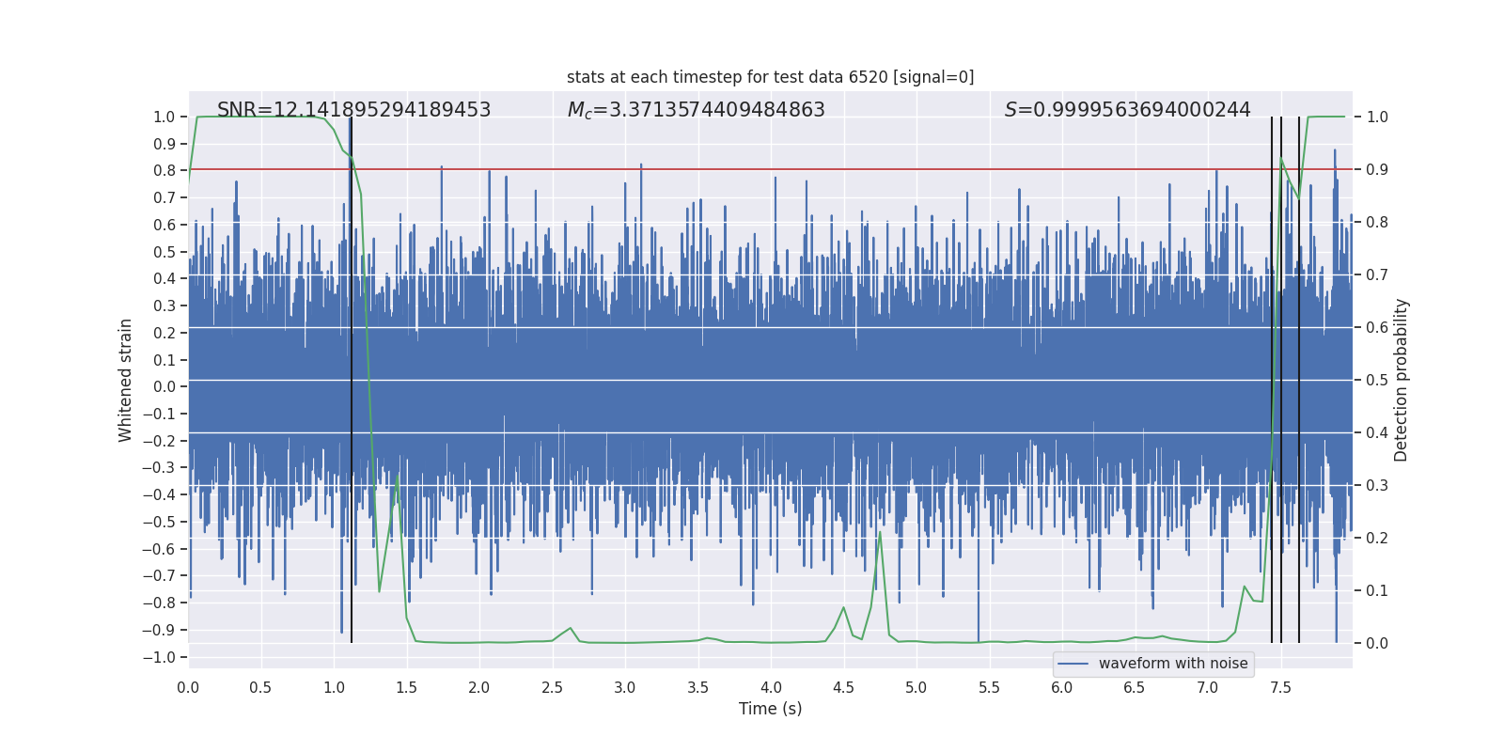The height and width of the screenshot is (752, 1504).
Task: Click the black vertical marker near 1.1 seconds
Action: pyautogui.click(x=351, y=380)
